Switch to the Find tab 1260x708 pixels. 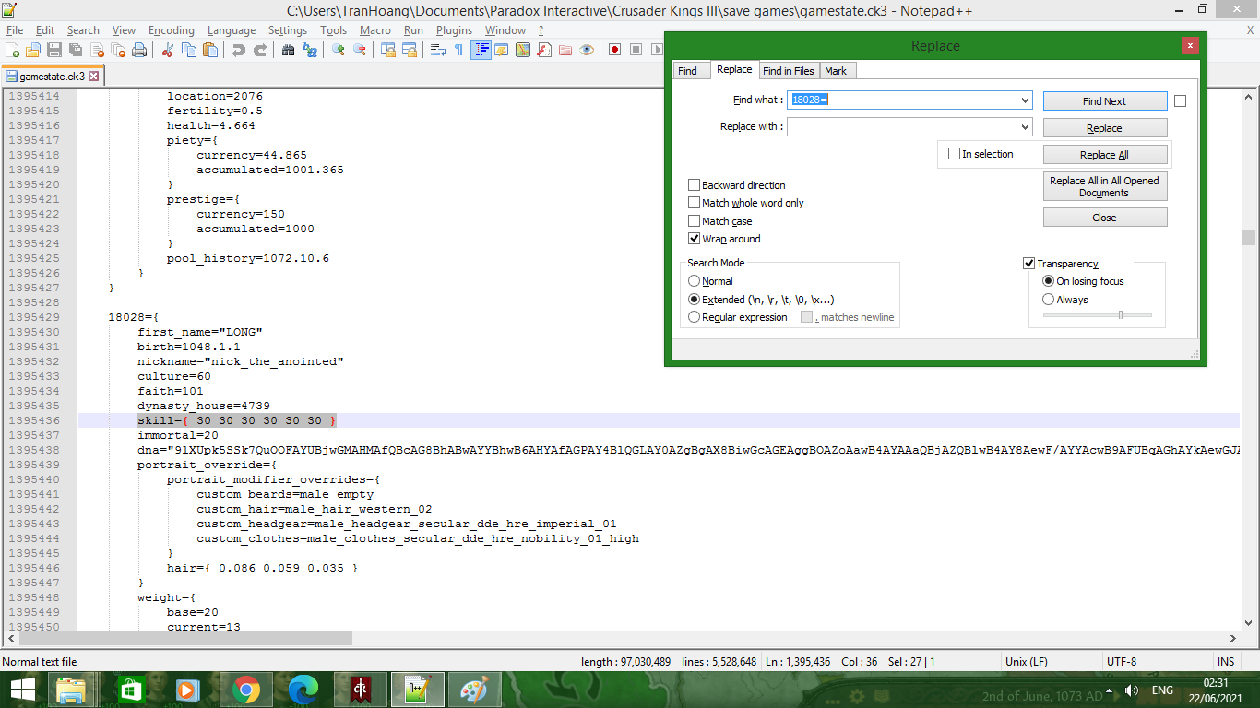click(687, 71)
